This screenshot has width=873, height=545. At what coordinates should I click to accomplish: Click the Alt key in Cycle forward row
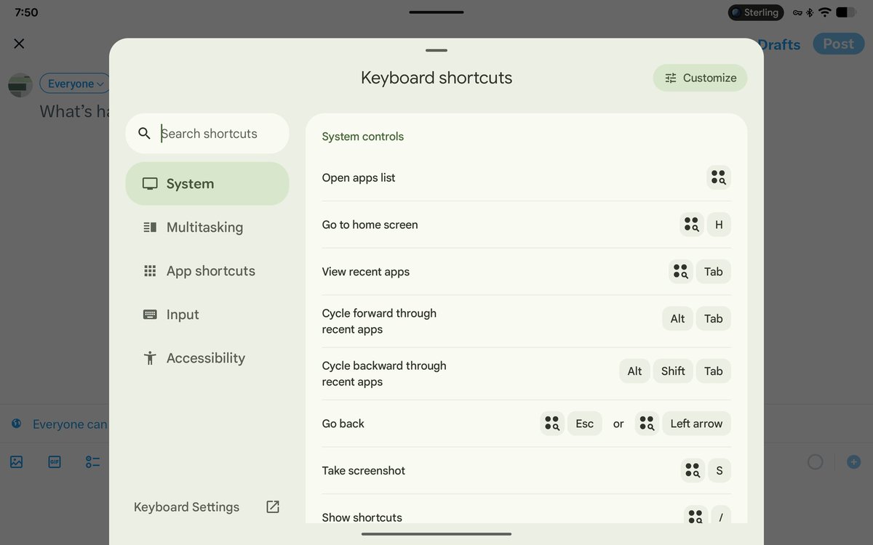pyautogui.click(x=677, y=318)
